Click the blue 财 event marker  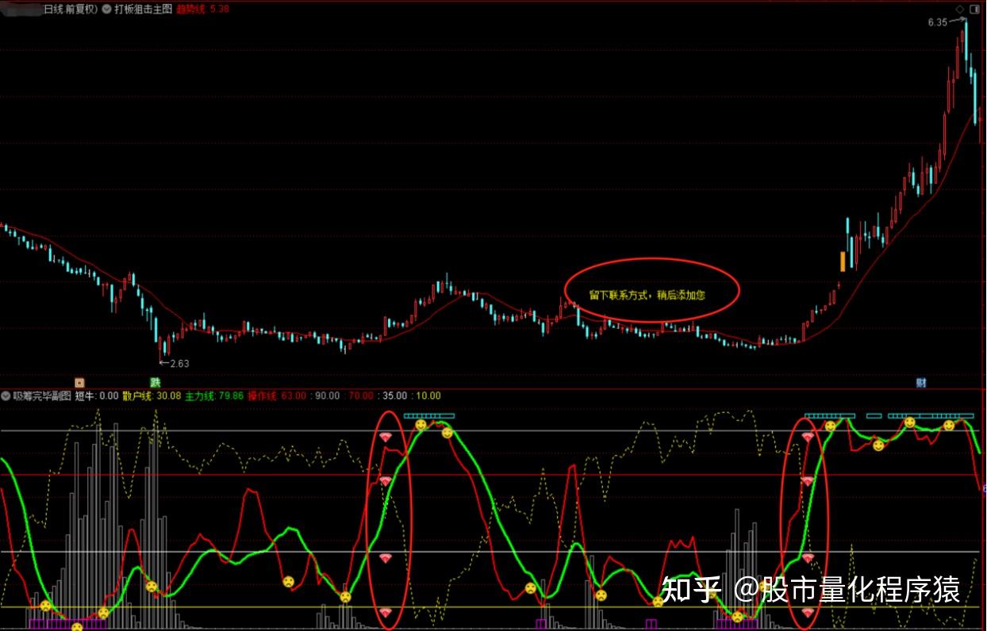pyautogui.click(x=921, y=383)
